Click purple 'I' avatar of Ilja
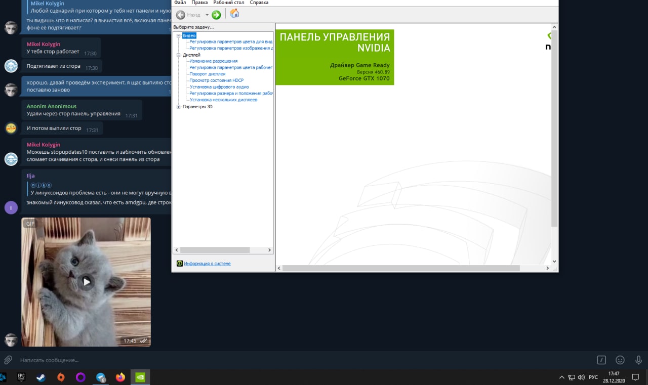 (11, 207)
